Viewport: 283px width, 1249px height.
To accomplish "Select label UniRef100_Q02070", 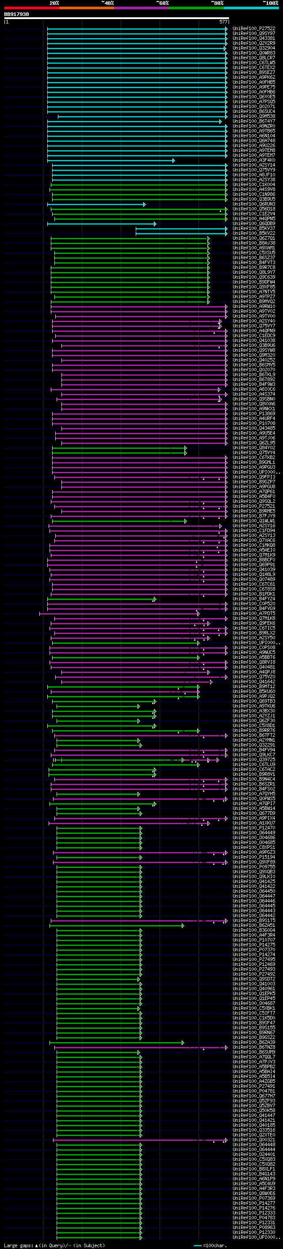I will click(x=254, y=370).
